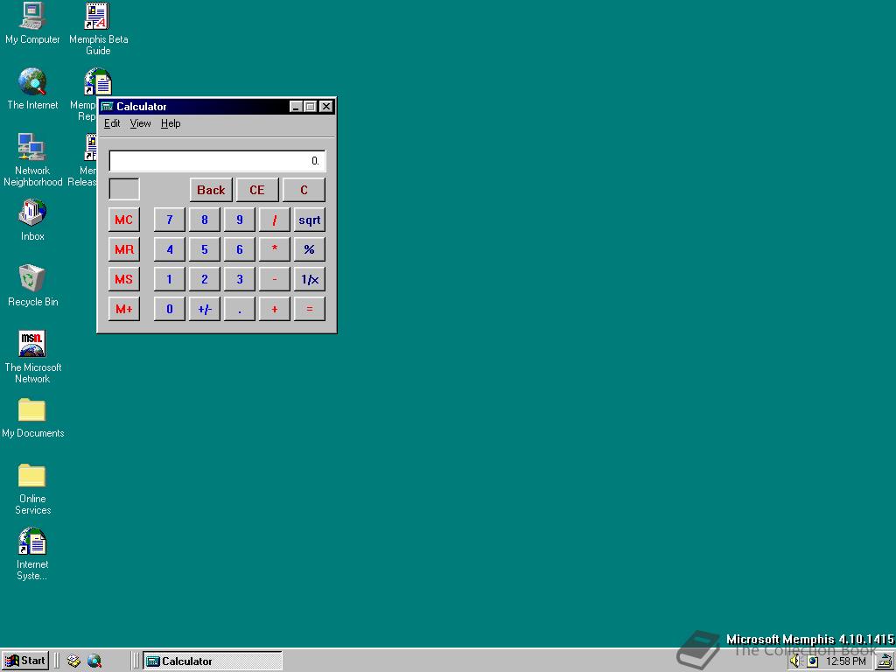The image size is (896, 672).
Task: Click the tray icon next to the speaker
Action: (812, 661)
